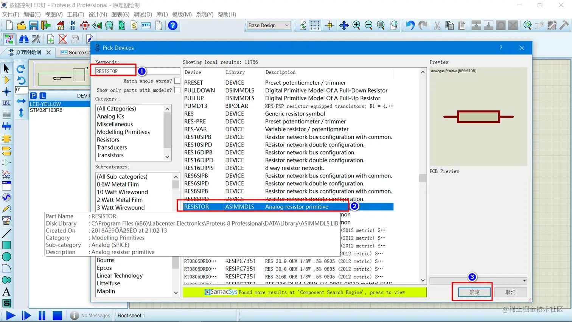
Task: Select the Generator Mode sine icon
Action: pos(6,197)
